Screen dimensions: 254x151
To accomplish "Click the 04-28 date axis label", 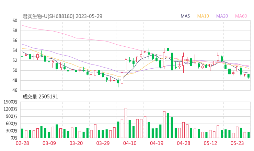I will pyautogui.click(x=184, y=143).
